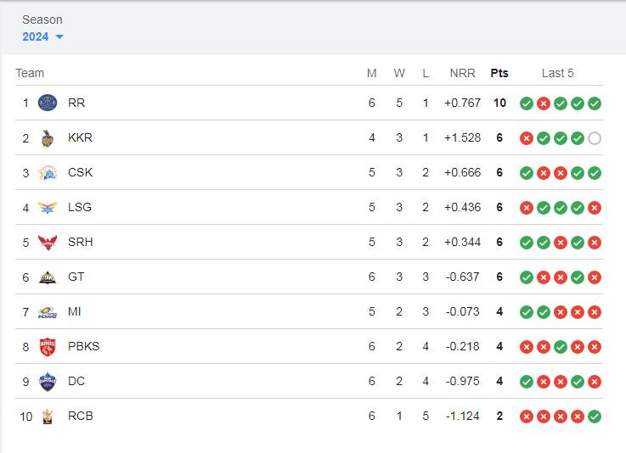Click the SRH team logo

[x=48, y=242]
